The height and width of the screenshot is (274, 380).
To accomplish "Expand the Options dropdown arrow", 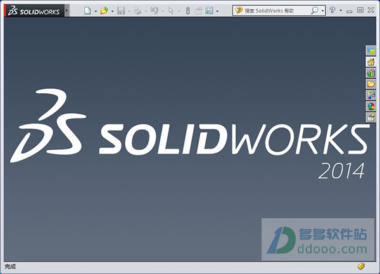I will pos(217,11).
